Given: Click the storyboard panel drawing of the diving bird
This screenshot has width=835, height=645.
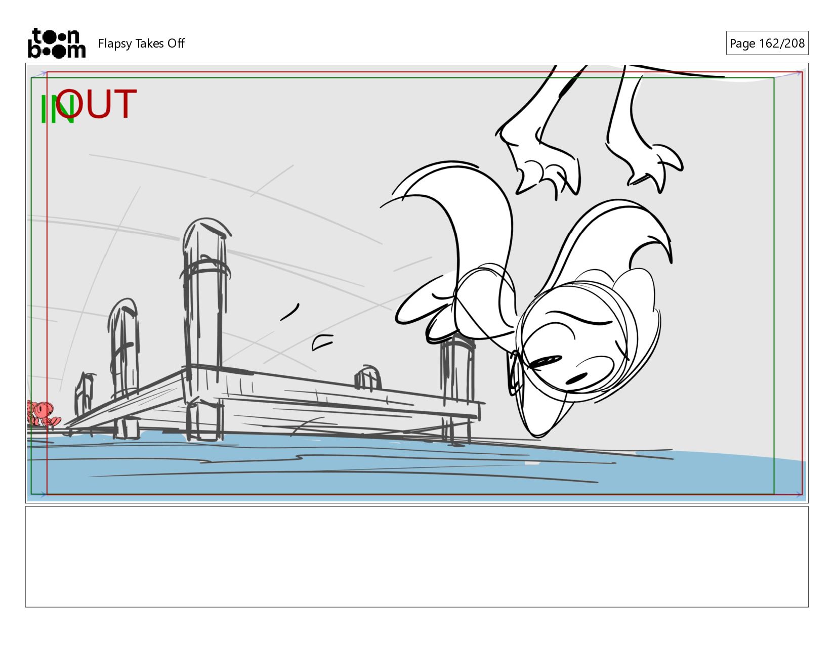Looking at the screenshot, I should coord(416,283).
